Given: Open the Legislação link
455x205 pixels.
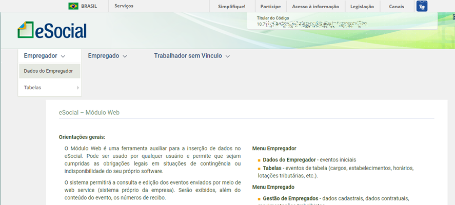Looking at the screenshot, I should click(362, 6).
